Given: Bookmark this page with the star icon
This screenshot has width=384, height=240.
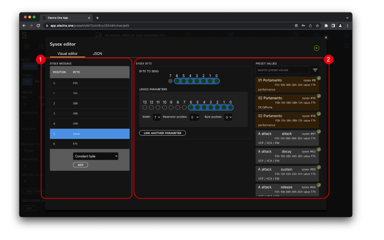Looking at the screenshot, I should [317, 26].
